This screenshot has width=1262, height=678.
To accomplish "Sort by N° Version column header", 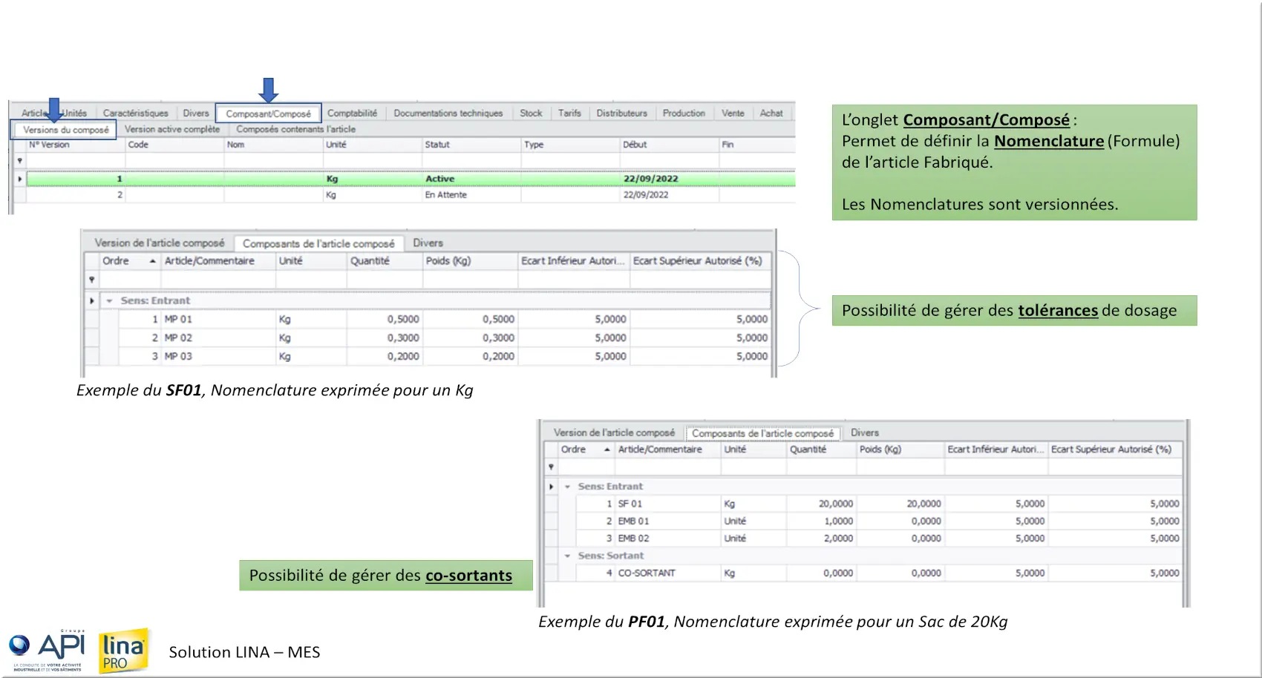I will click(x=76, y=145).
